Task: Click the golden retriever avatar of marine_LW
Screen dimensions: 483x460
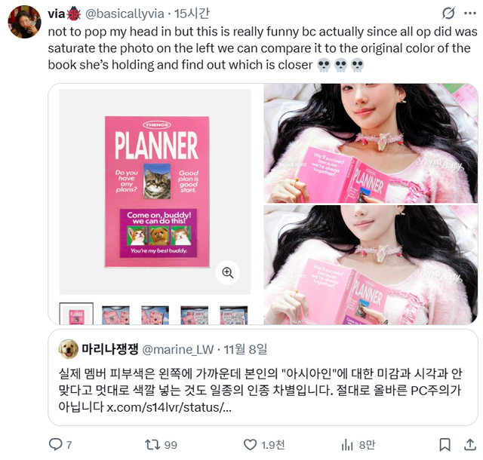Action: [x=69, y=349]
